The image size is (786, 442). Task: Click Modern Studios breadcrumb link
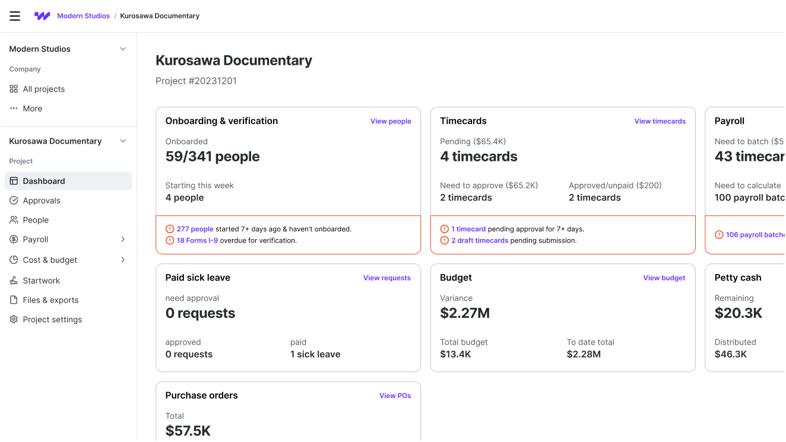point(83,16)
